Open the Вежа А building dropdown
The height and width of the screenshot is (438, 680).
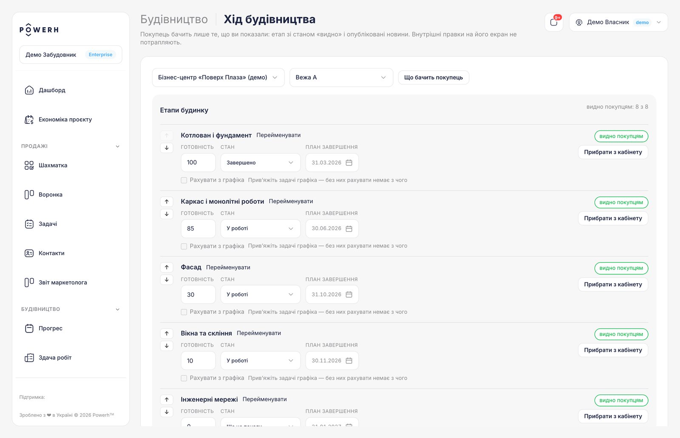click(x=341, y=77)
